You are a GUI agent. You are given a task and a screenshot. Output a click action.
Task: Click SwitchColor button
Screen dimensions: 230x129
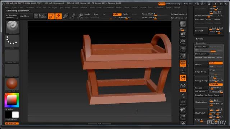click(11, 120)
